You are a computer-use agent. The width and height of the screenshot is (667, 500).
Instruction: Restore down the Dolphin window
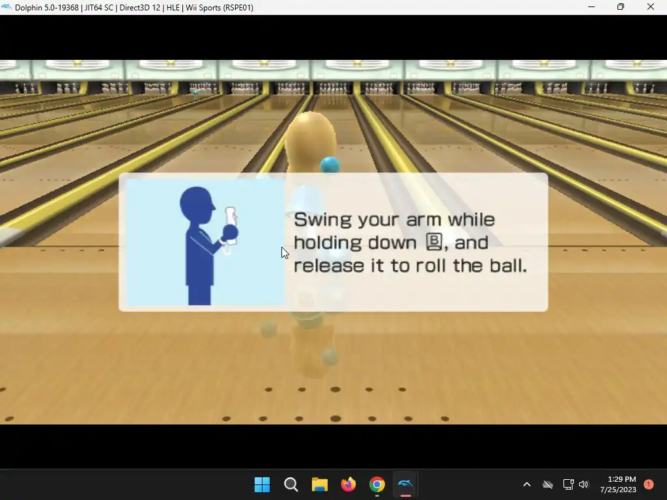coord(621,7)
